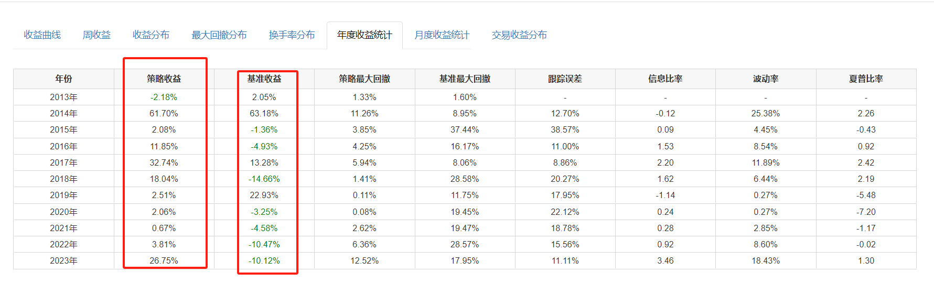Switch to the 交易收益分布 tab
Screen dimensions: 934x294
point(519,35)
